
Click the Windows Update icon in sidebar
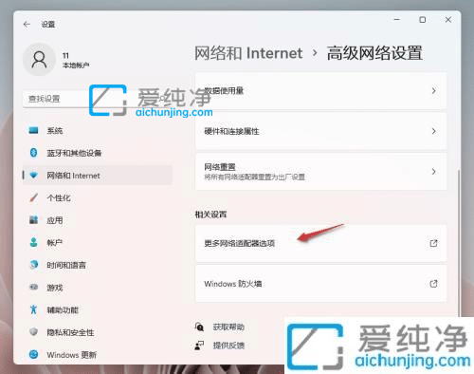tap(33, 354)
